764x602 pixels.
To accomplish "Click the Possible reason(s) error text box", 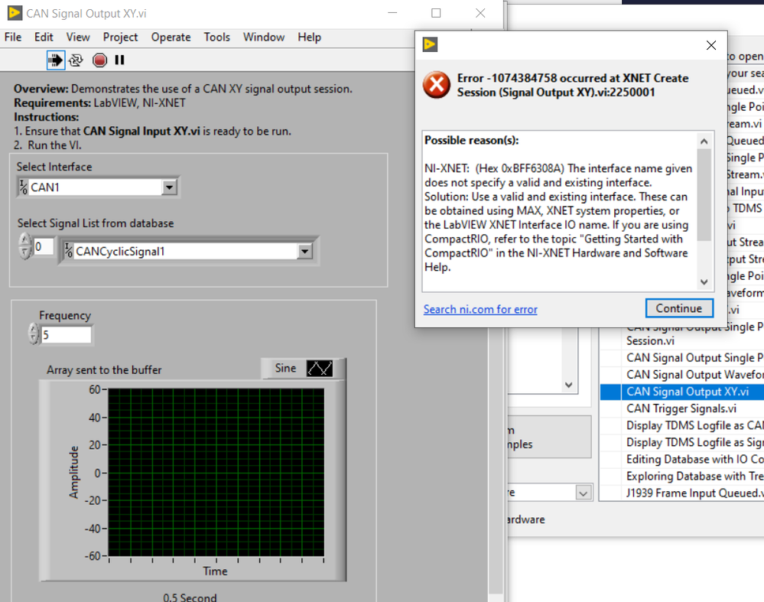I will click(558, 211).
